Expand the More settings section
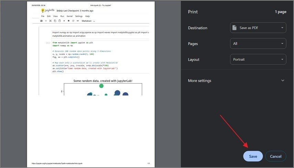Image resolution: width=294 pixels, height=168 pixels. [x=236, y=81]
